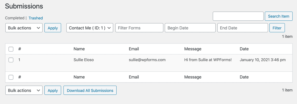
Task: Click the bottom Apply button
Action: (53, 90)
